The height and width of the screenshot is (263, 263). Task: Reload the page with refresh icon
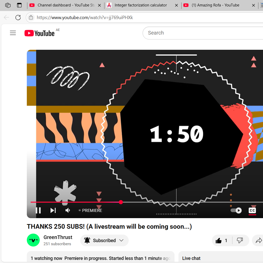pos(18,18)
